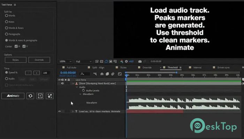
Task: Toggle the Center H checkbox
Action: click(x=16, y=46)
